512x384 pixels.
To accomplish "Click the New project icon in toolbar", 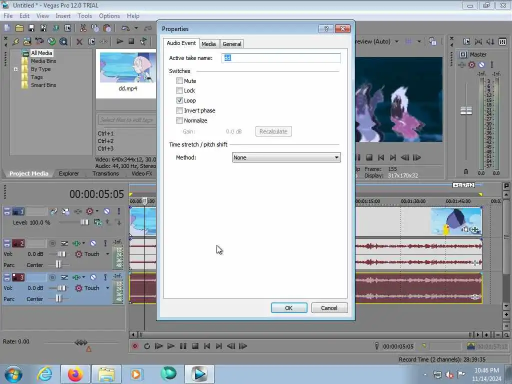I will click(x=7, y=28).
